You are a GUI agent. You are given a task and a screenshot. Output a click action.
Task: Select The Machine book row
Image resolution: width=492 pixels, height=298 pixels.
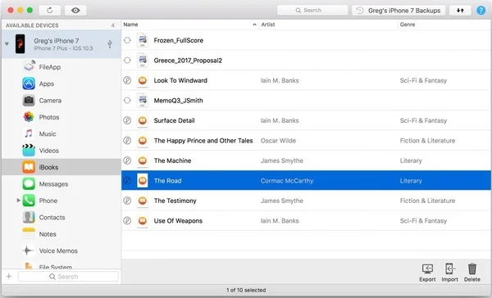[306, 160]
